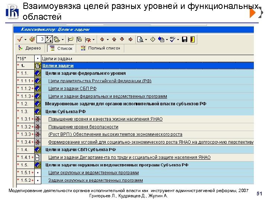Click the red checkmark toolbar icon

pyautogui.click(x=20, y=39)
